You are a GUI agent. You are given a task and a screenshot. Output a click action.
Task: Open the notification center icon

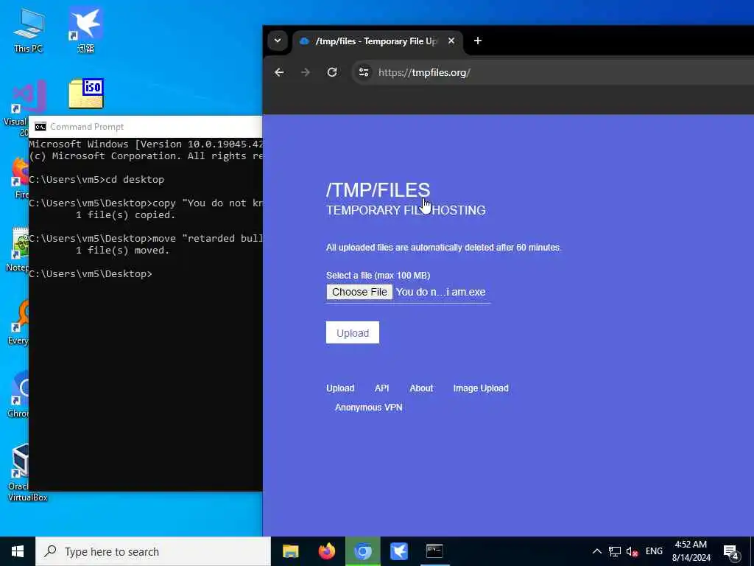[731, 552]
